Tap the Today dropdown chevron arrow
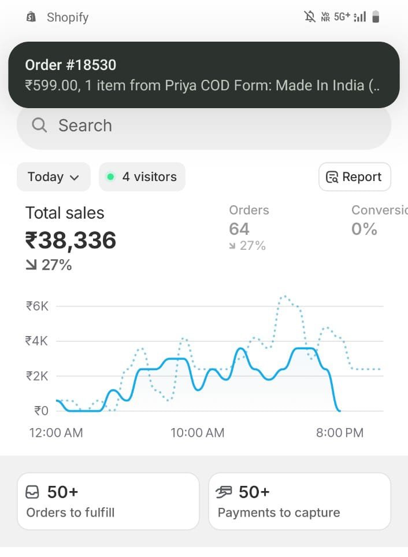408x557 pixels. 74,178
